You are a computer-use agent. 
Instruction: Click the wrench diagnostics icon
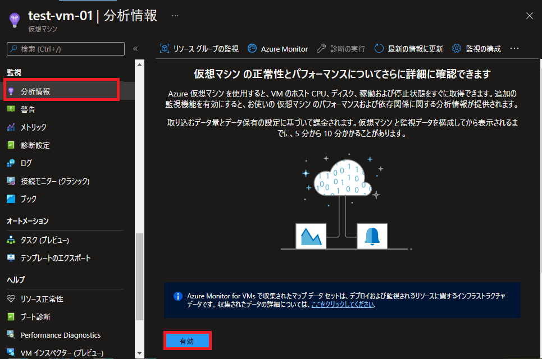coord(321,48)
